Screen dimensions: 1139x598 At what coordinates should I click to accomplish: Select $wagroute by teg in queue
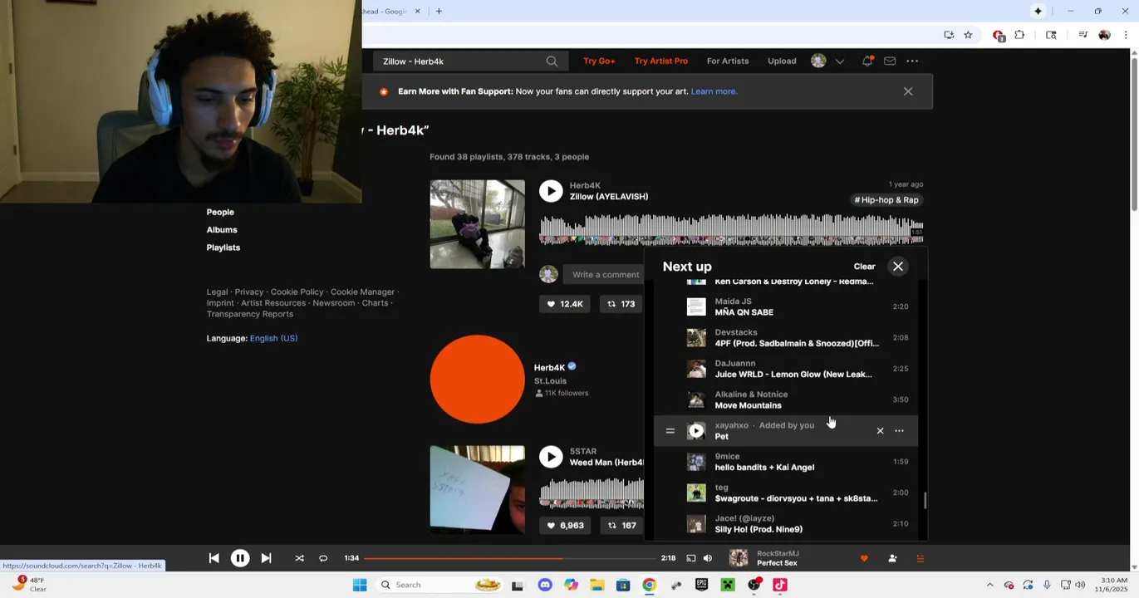[786, 493]
